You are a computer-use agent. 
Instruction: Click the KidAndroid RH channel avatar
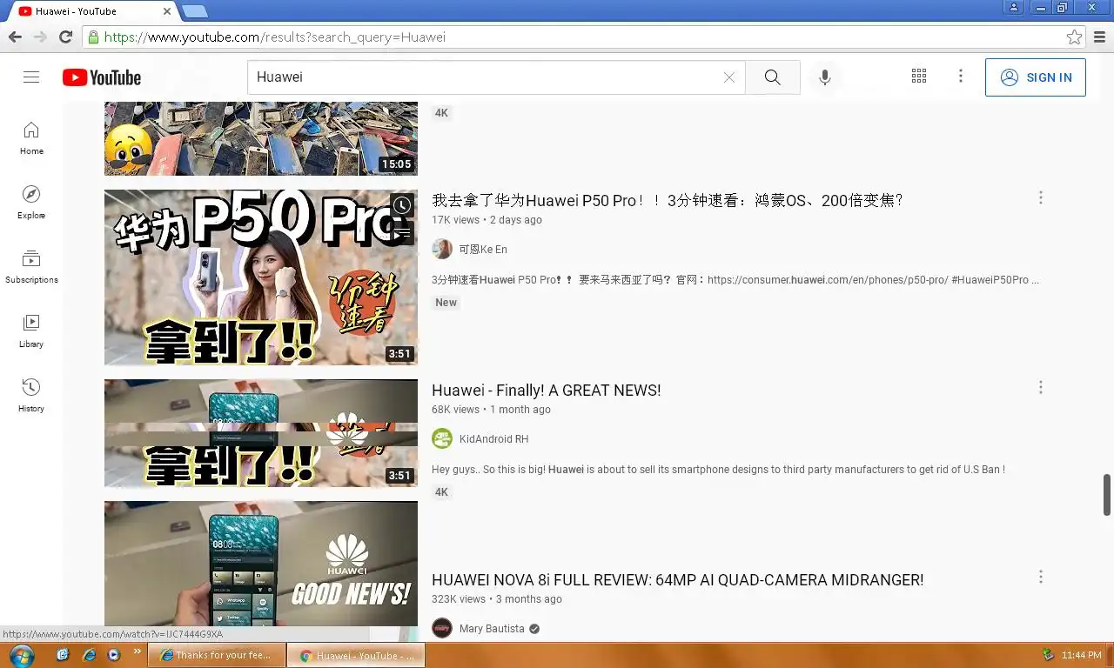(442, 438)
